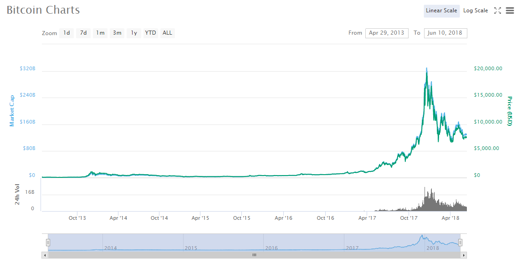Zoom chart to 1y
522x264 pixels.
[x=134, y=33]
